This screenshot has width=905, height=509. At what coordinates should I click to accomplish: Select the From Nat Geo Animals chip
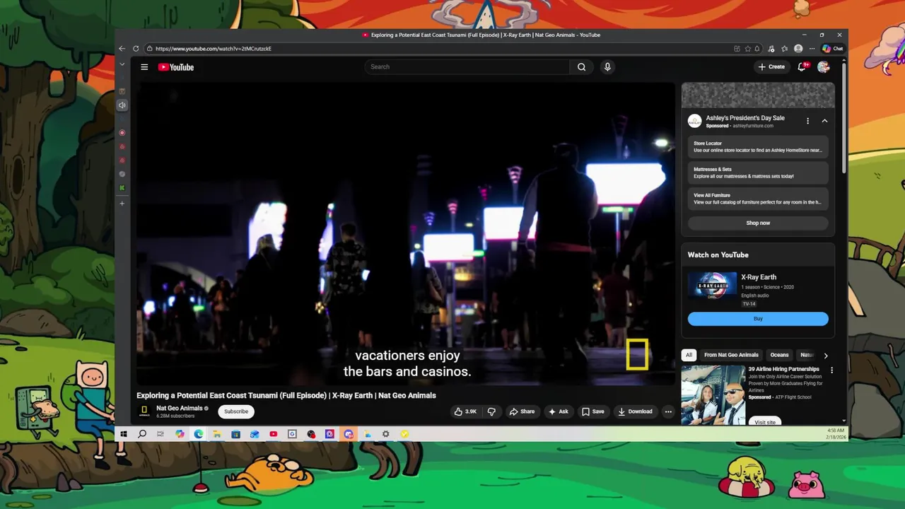[731, 355]
